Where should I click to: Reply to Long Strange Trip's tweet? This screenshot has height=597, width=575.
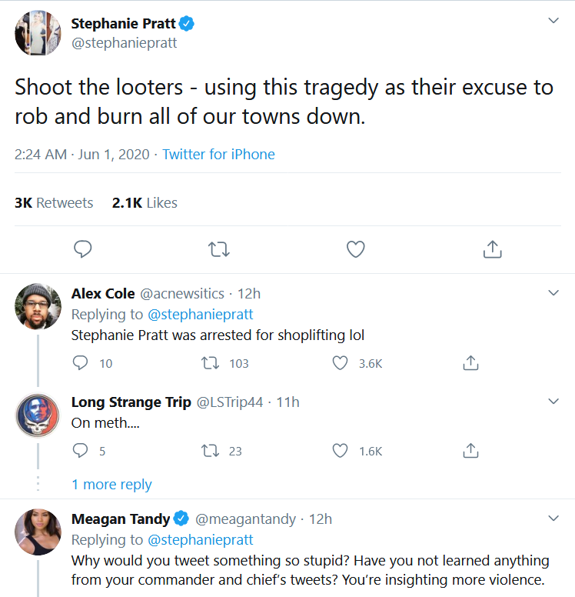click(81, 451)
